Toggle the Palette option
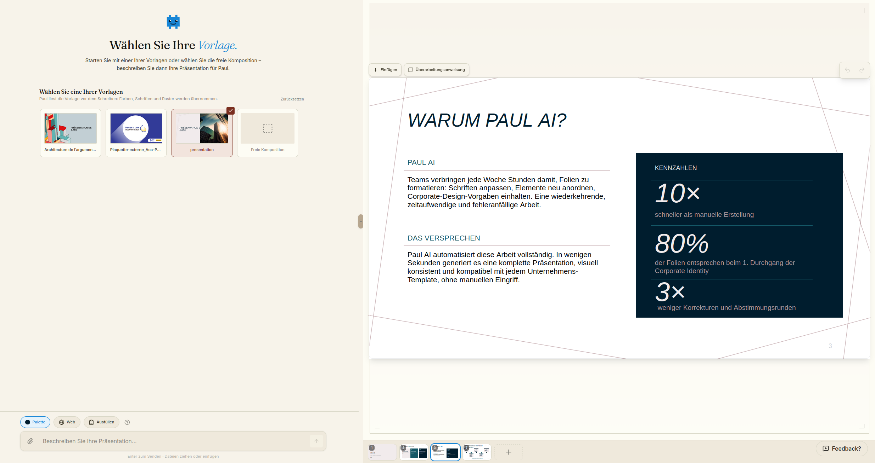Screen dimensions: 875x463 point(35,422)
